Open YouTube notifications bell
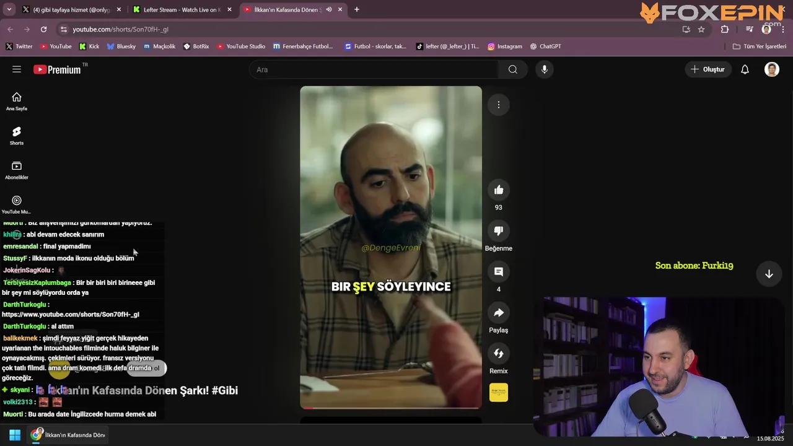The width and height of the screenshot is (793, 446). click(745, 69)
